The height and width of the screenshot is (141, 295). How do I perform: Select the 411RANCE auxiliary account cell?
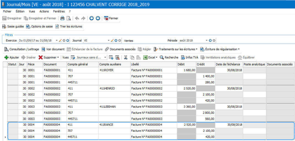pos(114,125)
